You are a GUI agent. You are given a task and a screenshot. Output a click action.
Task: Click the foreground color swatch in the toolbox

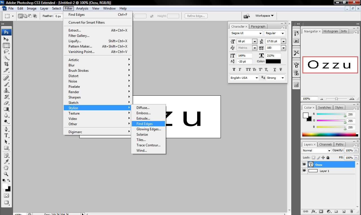5,186
